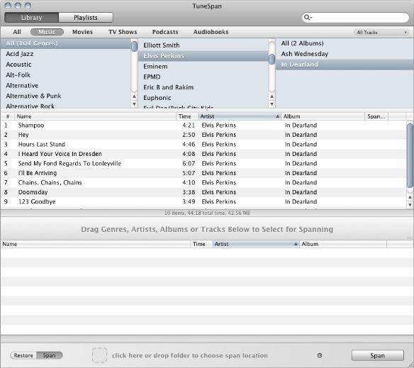
Task: Switch to the Library view
Action: tap(32, 18)
